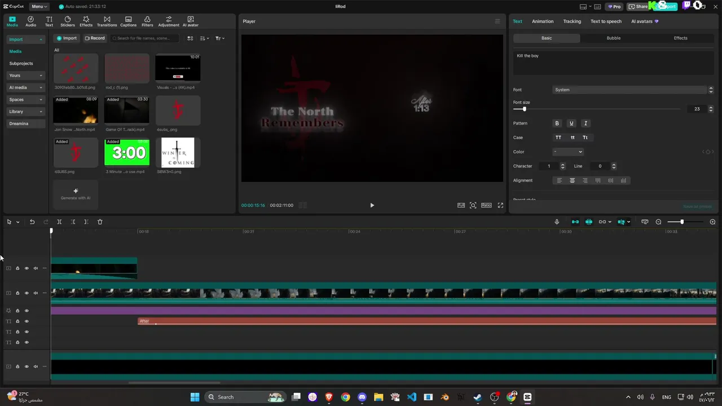The image size is (722, 406).
Task: Click the split clip tool
Action: pyautogui.click(x=59, y=222)
